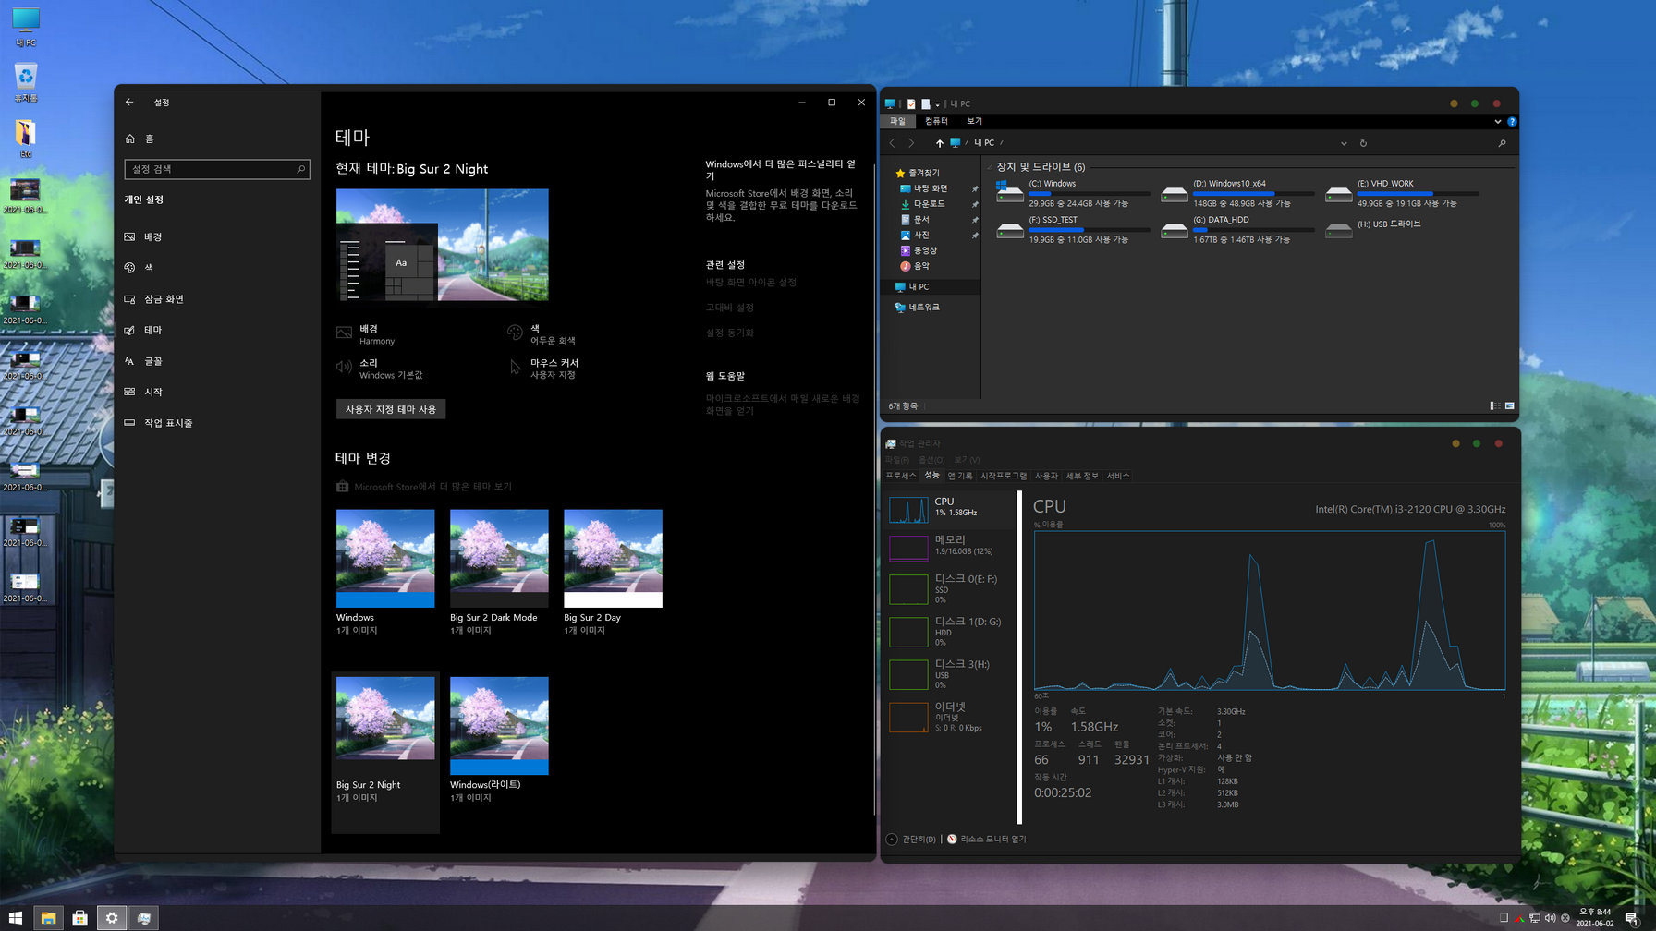This screenshot has width=1656, height=931.
Task: Switch Explorer to large icons view
Action: point(1510,406)
